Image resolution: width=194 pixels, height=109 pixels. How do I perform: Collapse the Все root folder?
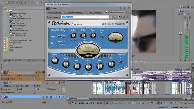pos(5,11)
